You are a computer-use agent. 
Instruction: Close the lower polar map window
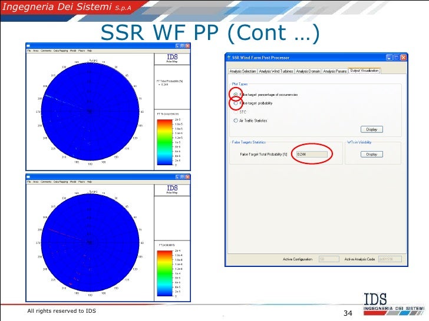[x=187, y=177]
